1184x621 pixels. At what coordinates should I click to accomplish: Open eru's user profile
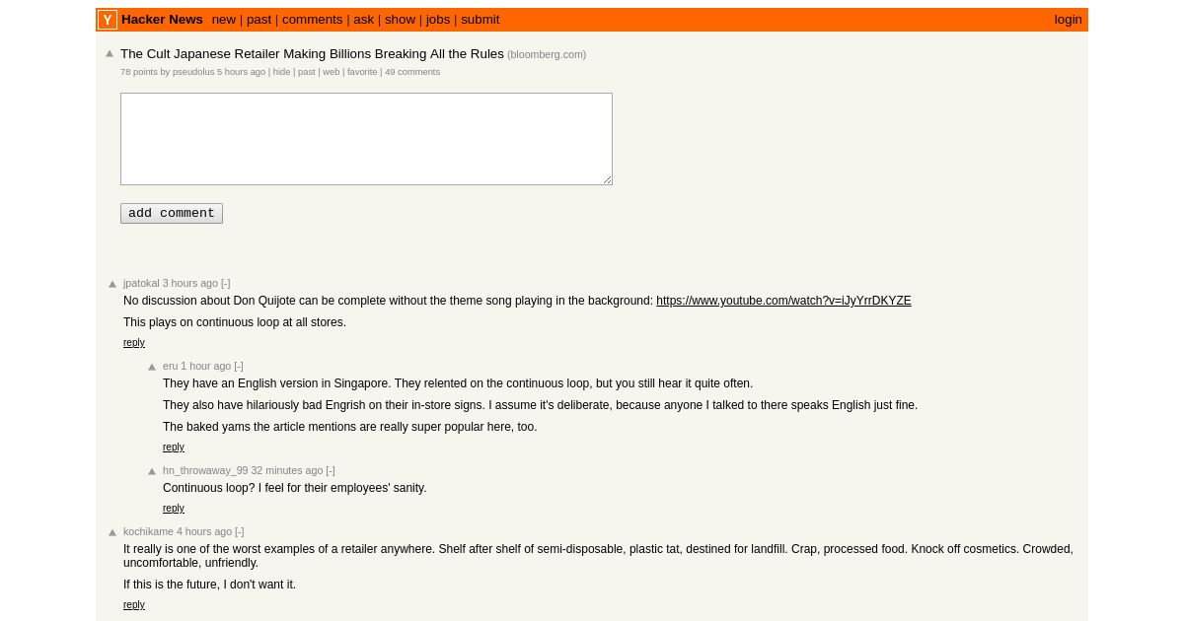point(170,366)
